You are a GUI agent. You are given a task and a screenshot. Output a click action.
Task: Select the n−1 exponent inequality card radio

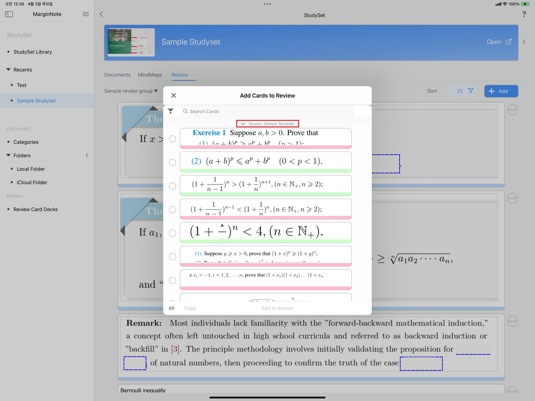(172, 210)
